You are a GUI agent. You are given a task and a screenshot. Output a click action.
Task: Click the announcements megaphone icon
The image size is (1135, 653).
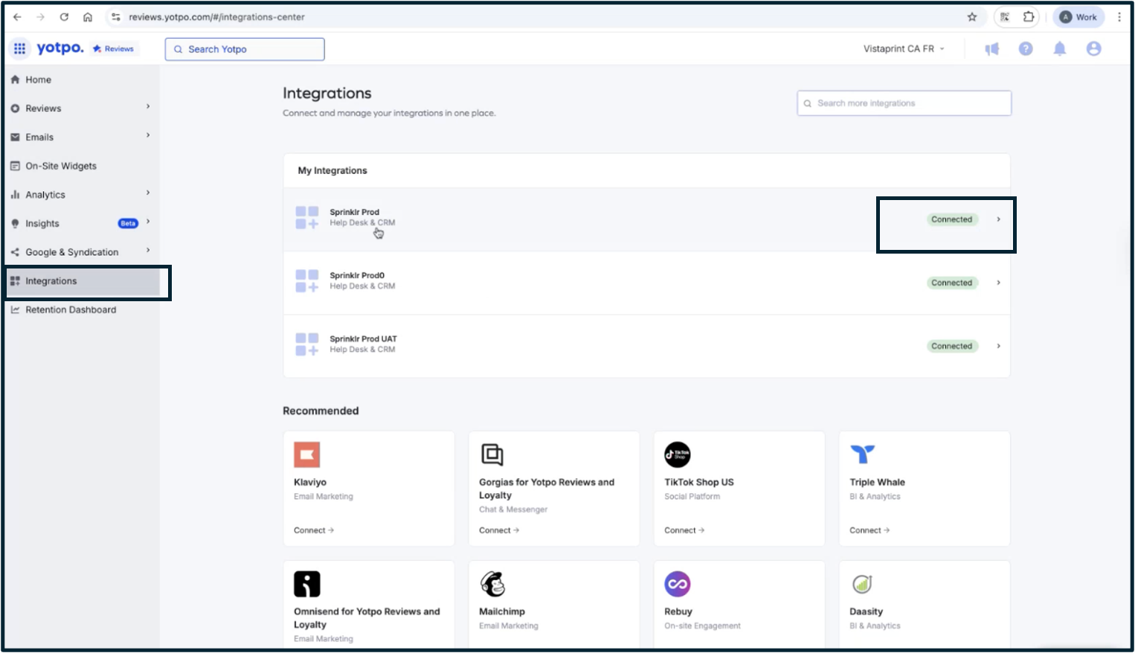[992, 49]
